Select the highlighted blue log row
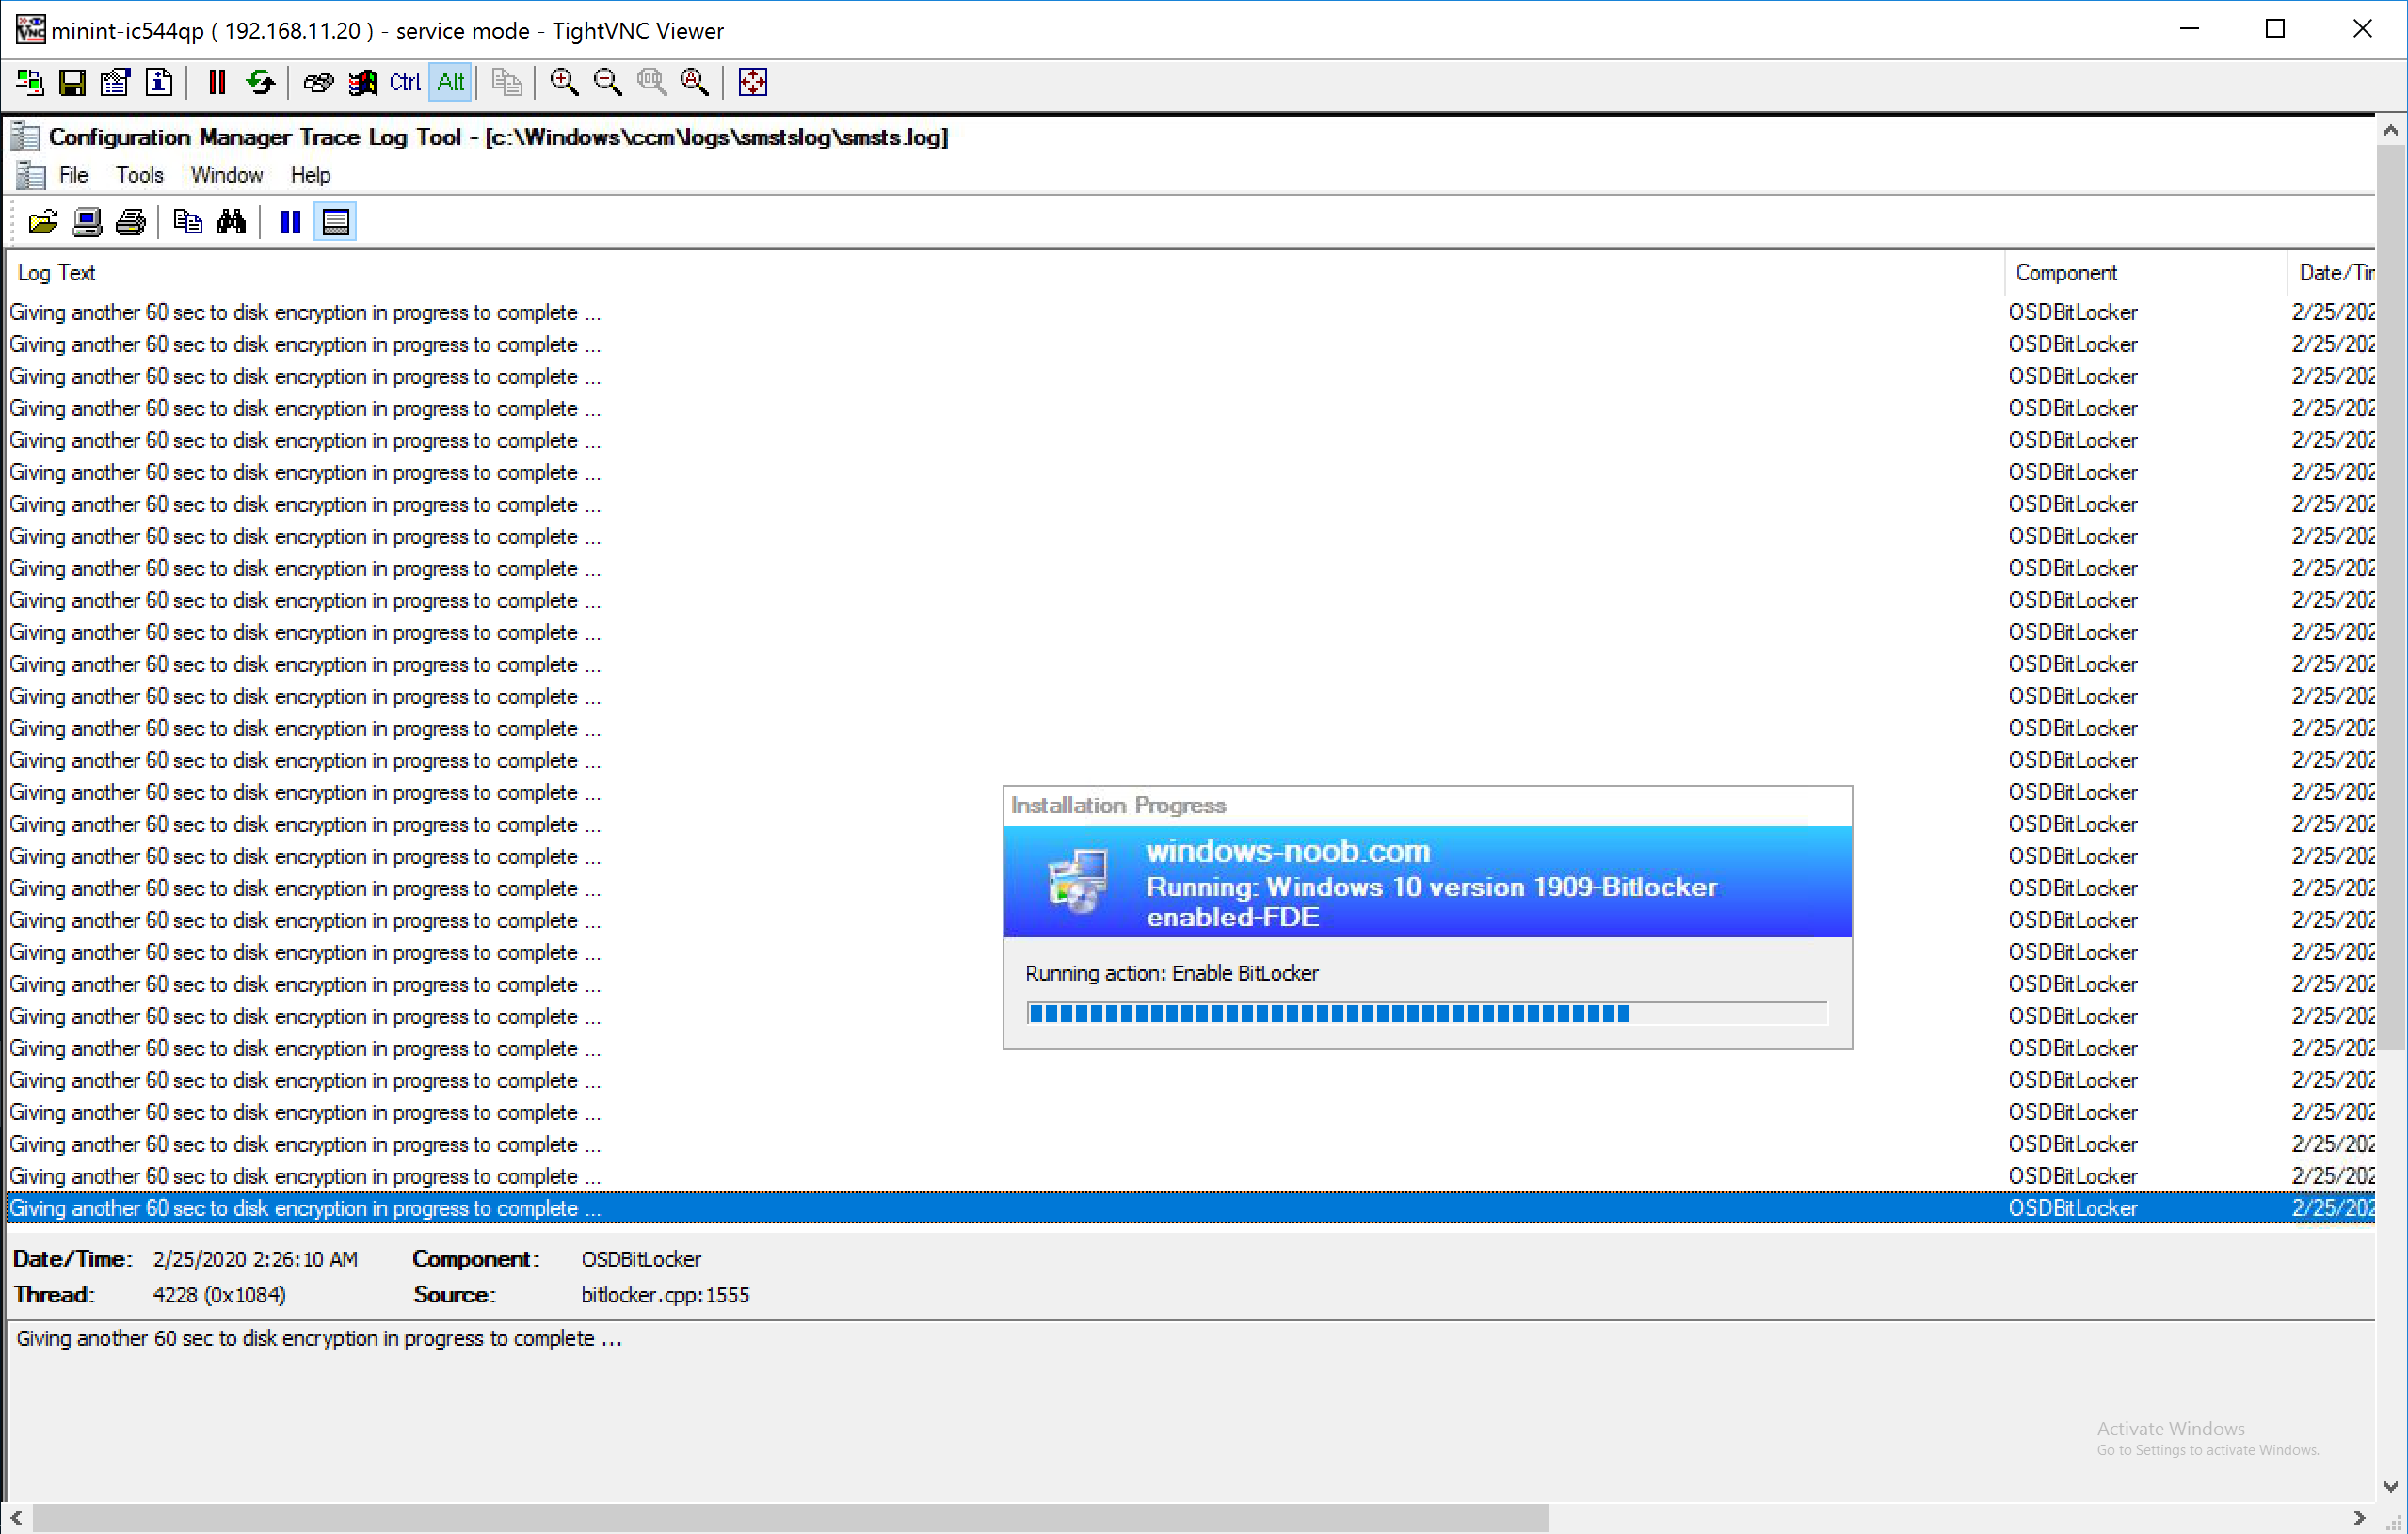2408x1534 pixels. [1191, 1208]
